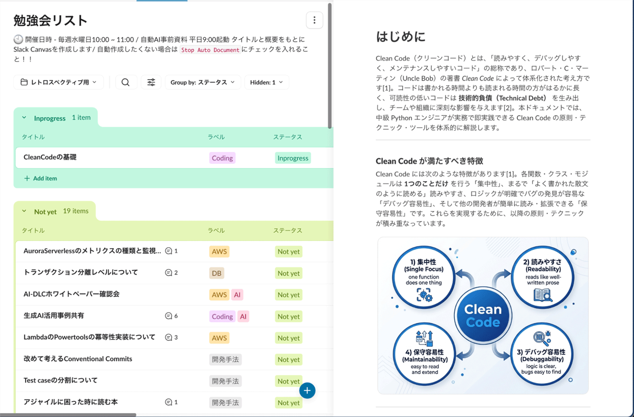Click 開発手法 label on Test case row
634x417 pixels.
tap(226, 381)
